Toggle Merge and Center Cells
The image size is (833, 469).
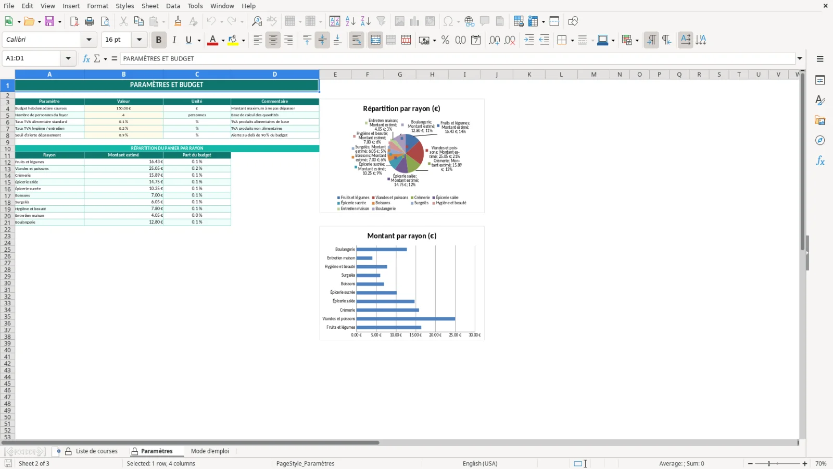point(375,40)
